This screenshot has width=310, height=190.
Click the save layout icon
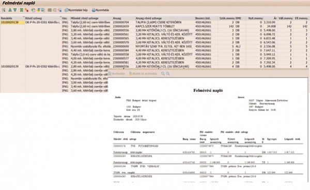pyautogui.click(x=59, y=10)
